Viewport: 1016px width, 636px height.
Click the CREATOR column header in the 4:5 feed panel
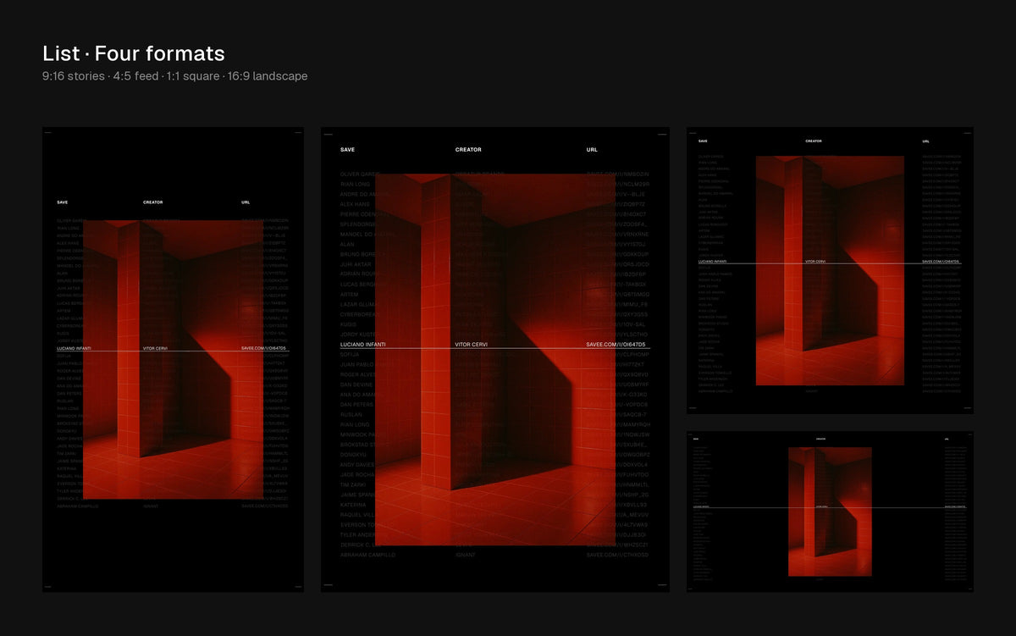point(468,150)
